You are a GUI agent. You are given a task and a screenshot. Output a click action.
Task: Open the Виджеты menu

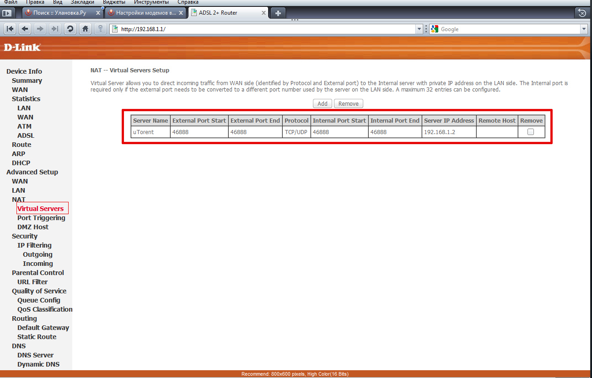tap(114, 2)
